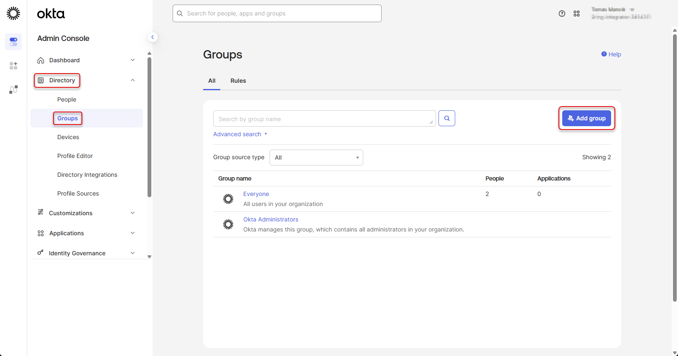Select People in the Directory menu

[x=67, y=99]
